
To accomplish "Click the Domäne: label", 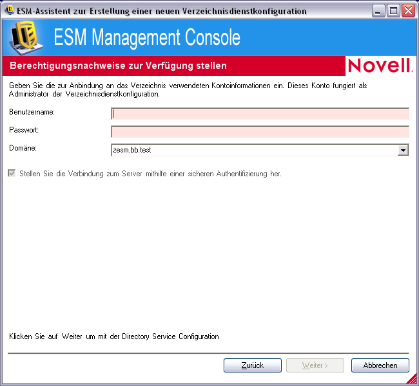I will (x=23, y=148).
